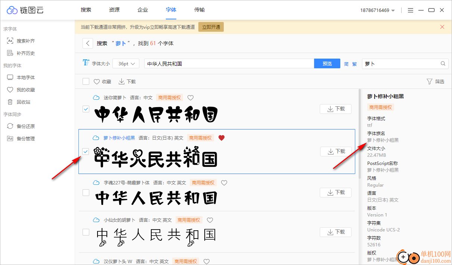Uncheck the 迷你简萝卜 font selection checkbox

point(86,109)
